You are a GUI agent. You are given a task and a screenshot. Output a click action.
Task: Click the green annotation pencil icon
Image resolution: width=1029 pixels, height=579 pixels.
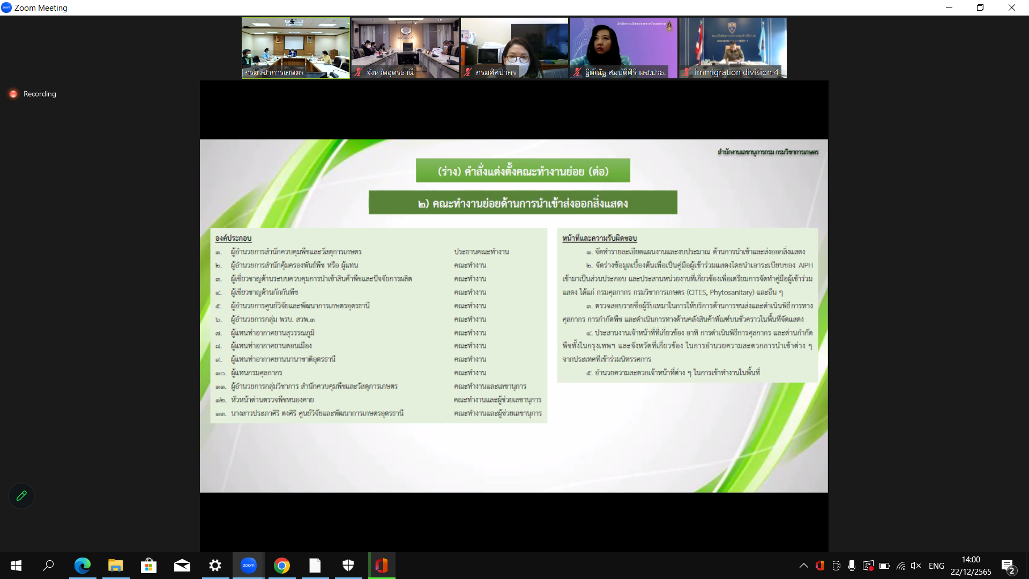tap(21, 496)
